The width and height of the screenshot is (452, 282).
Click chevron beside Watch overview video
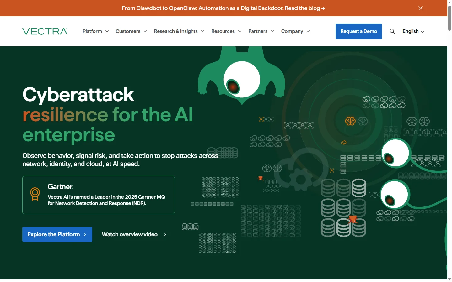(x=165, y=234)
